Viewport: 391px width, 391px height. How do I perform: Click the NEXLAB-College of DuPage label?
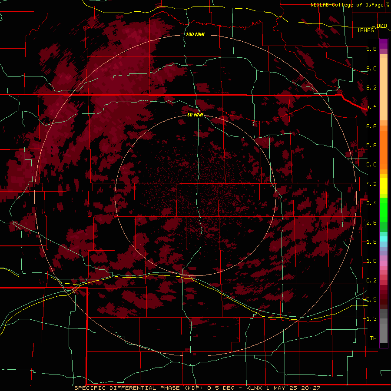(348, 5)
